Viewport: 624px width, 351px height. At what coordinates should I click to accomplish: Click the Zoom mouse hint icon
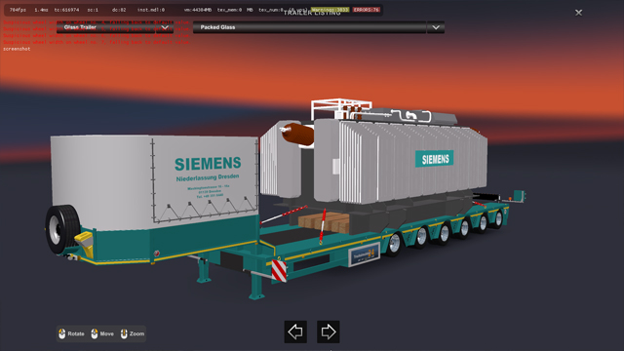124,333
